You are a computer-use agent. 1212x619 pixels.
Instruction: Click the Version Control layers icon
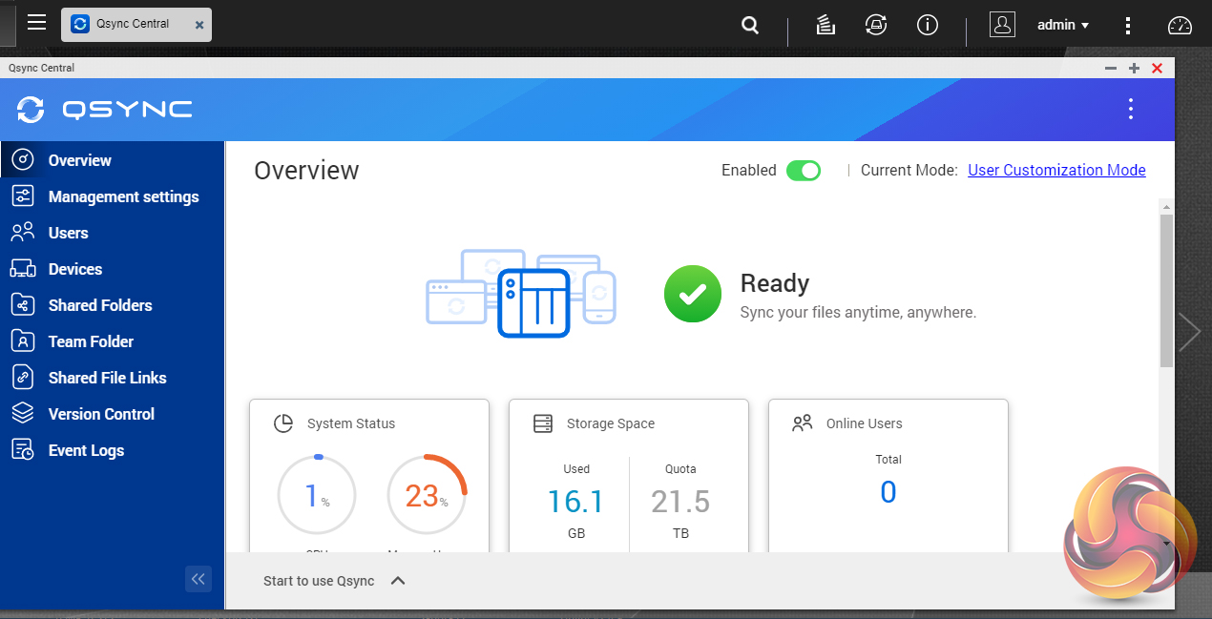click(23, 414)
